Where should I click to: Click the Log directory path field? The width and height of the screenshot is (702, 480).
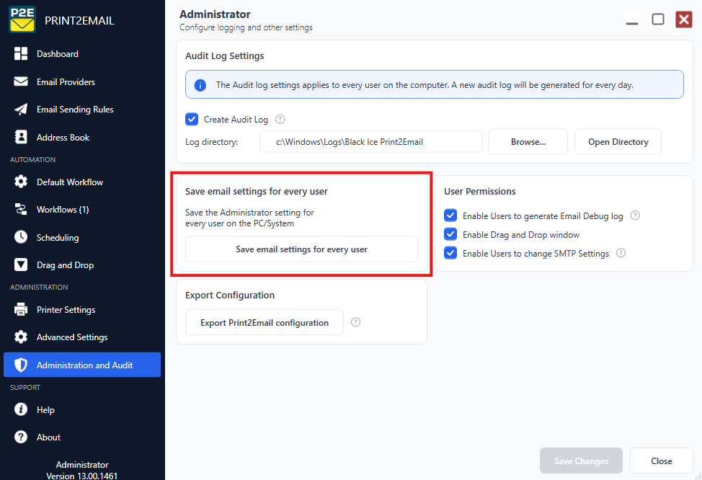tap(371, 141)
